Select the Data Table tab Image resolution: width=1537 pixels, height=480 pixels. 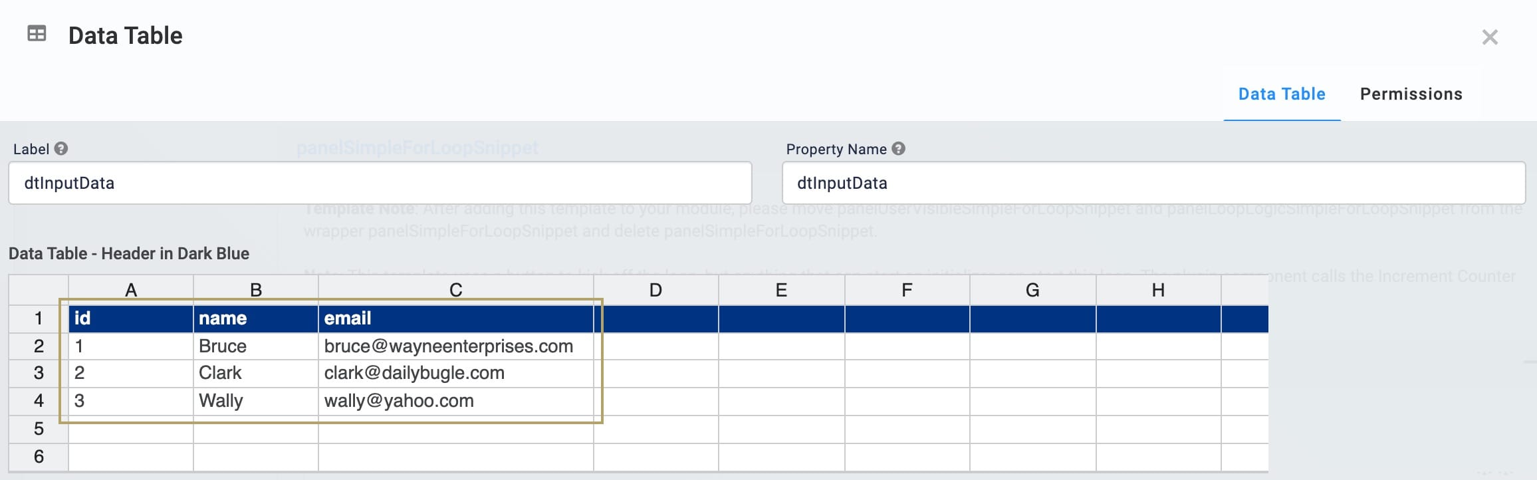pyautogui.click(x=1282, y=94)
